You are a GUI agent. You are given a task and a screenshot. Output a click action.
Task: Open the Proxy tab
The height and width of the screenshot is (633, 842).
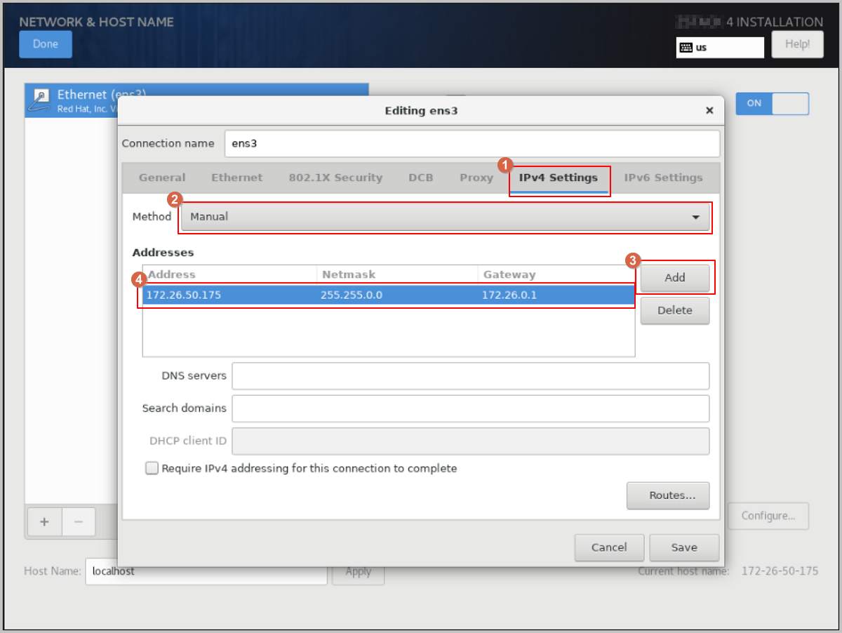[x=476, y=178]
